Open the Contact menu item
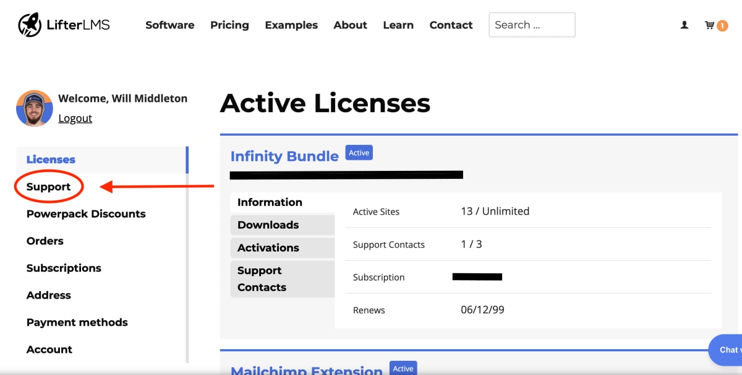This screenshot has height=375, width=742. [451, 25]
